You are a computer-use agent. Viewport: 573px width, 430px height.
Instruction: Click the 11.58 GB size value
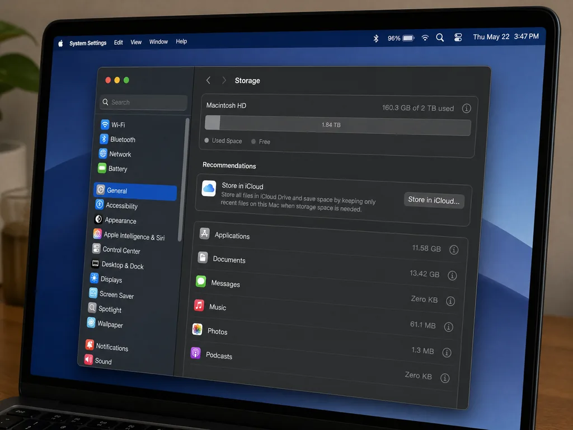point(426,248)
